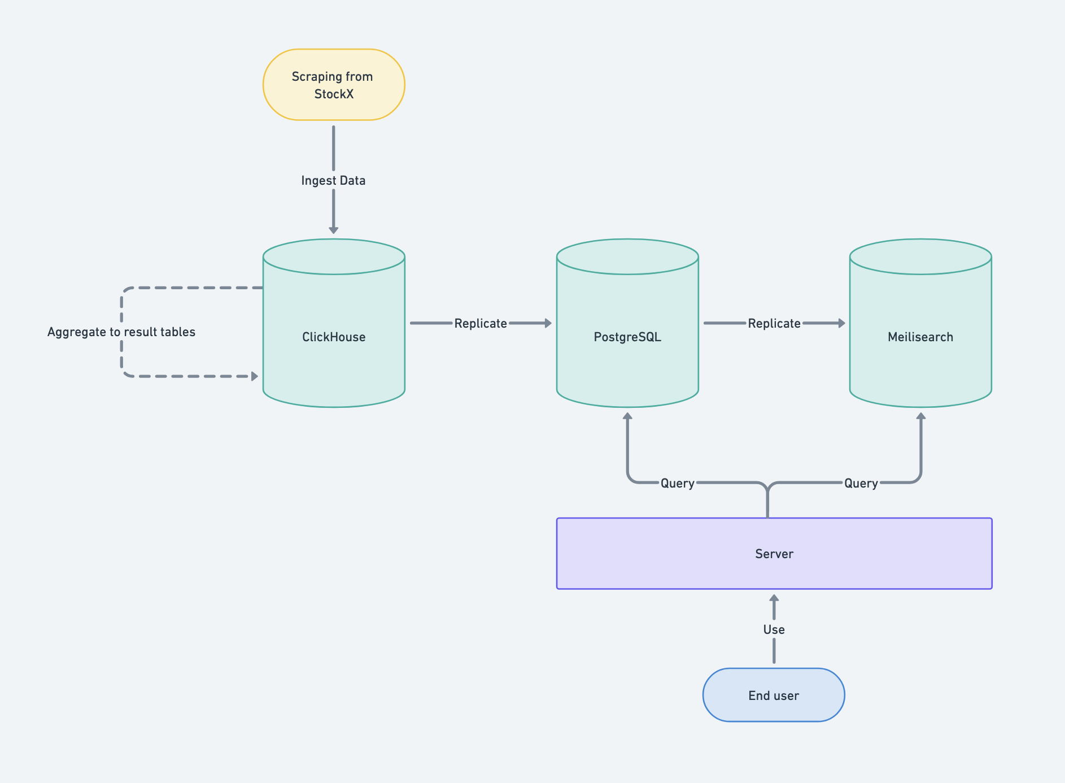Select the Scraping from StockX node

coord(334,85)
